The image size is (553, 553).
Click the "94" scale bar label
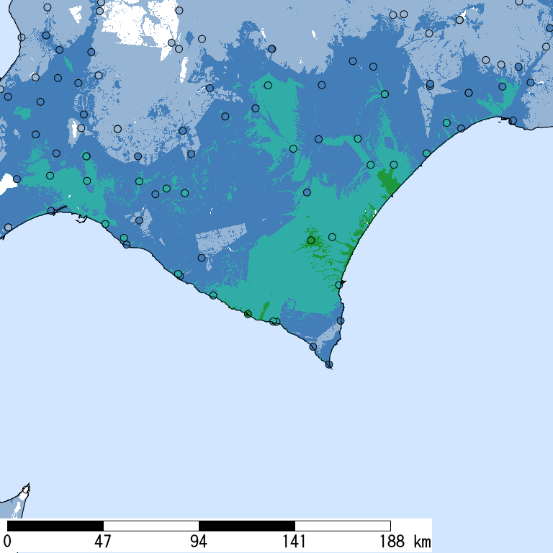[199, 541]
